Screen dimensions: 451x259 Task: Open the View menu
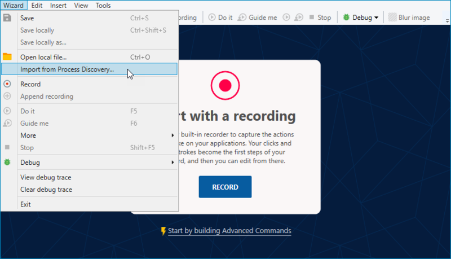pyautogui.click(x=81, y=5)
